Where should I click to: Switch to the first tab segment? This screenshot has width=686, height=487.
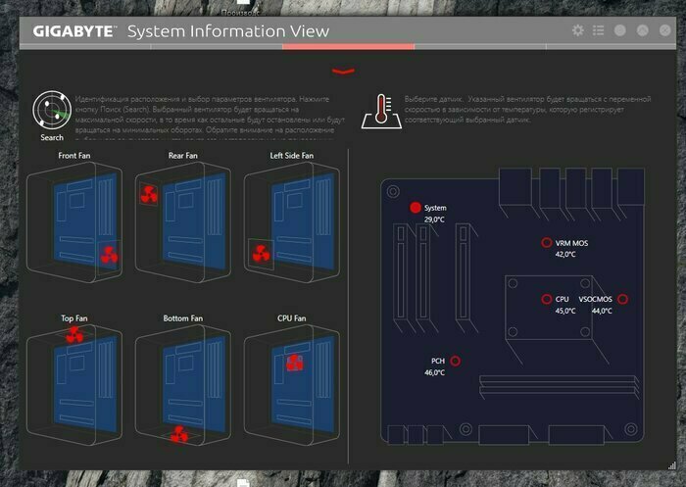[85, 46]
